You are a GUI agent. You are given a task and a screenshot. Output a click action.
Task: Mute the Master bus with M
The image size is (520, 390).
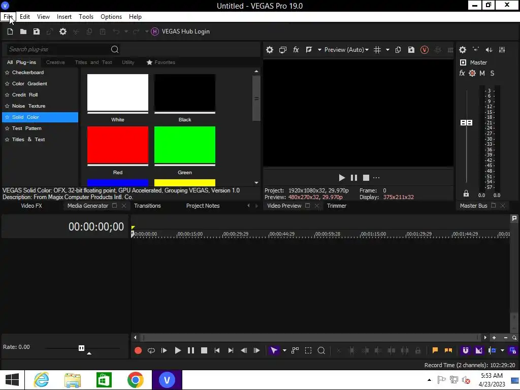click(482, 73)
